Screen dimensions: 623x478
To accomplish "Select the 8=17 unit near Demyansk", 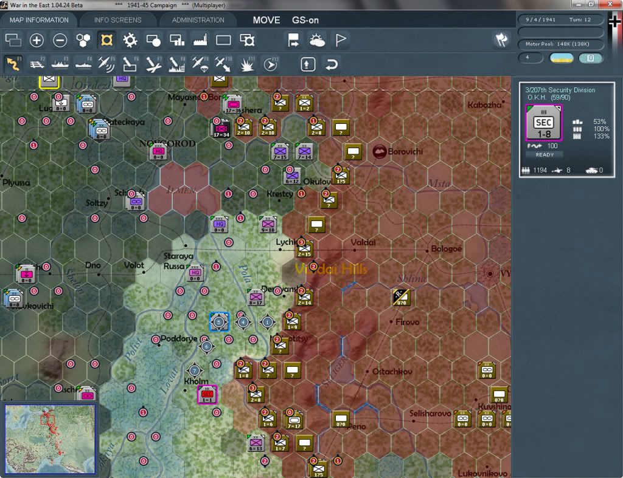I will coord(256,298).
